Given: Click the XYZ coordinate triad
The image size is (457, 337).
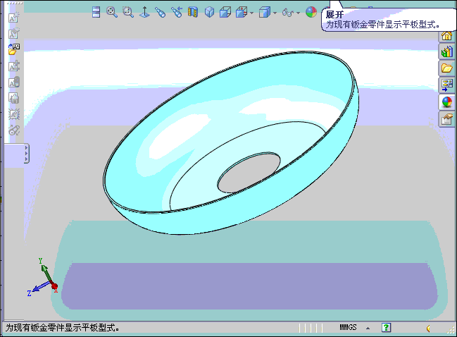Looking at the screenshot, I should click(42, 278).
